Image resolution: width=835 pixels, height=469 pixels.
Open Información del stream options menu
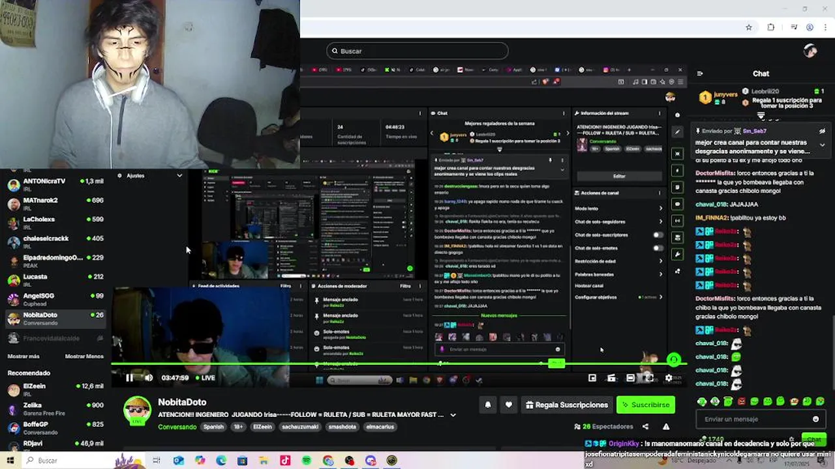click(660, 113)
